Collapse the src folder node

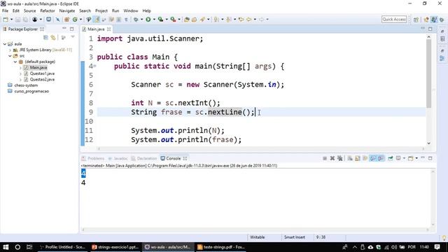point(10,56)
